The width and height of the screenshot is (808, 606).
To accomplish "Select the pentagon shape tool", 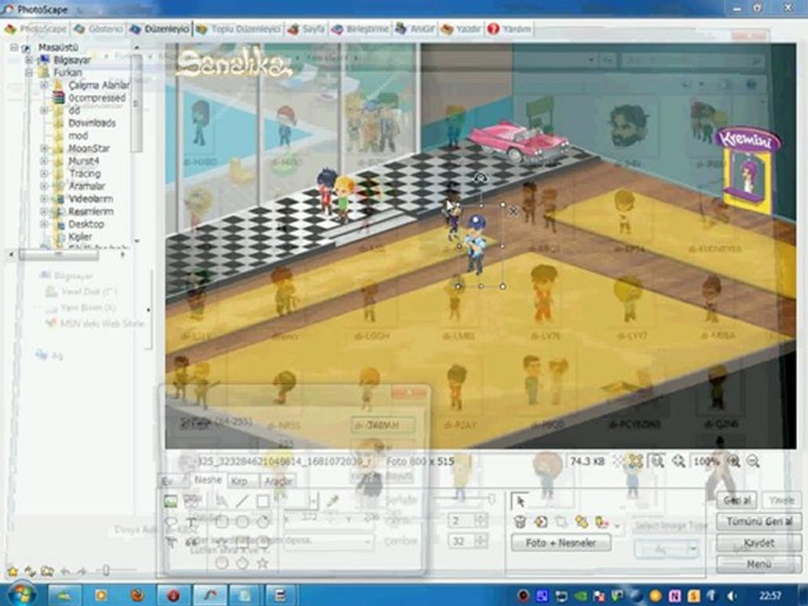I will 242,563.
